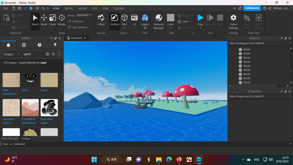The width and height of the screenshot is (293, 165).
Task: Click the Collaborate button
Action: tap(252, 8)
